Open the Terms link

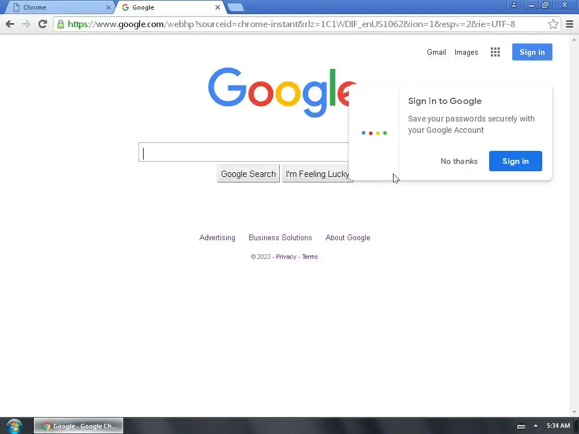(x=310, y=257)
